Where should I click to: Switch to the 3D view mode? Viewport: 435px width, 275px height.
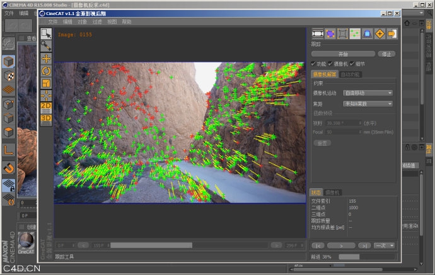tap(46, 120)
